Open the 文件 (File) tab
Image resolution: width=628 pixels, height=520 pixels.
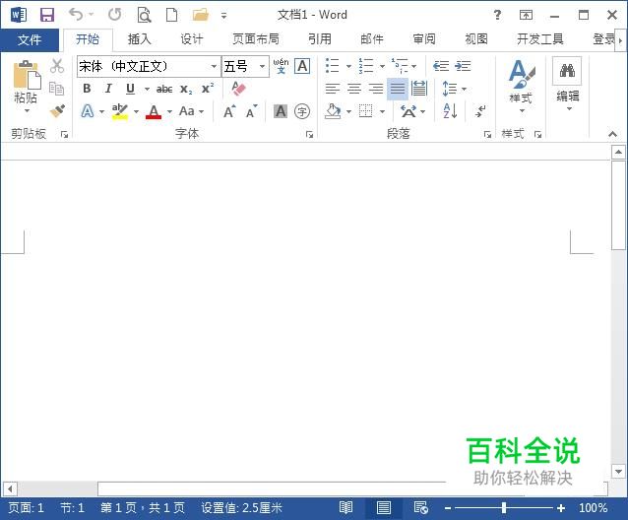[x=30, y=39]
